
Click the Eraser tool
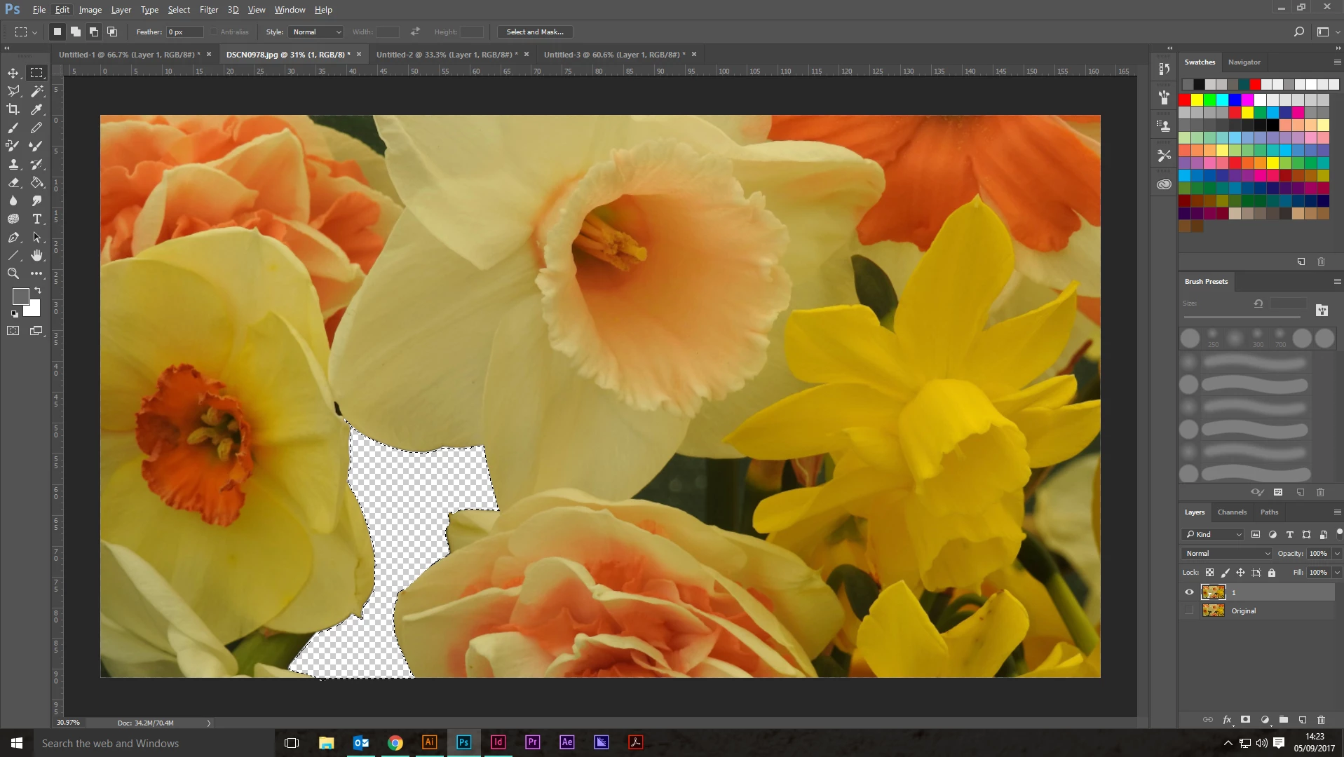pyautogui.click(x=13, y=182)
